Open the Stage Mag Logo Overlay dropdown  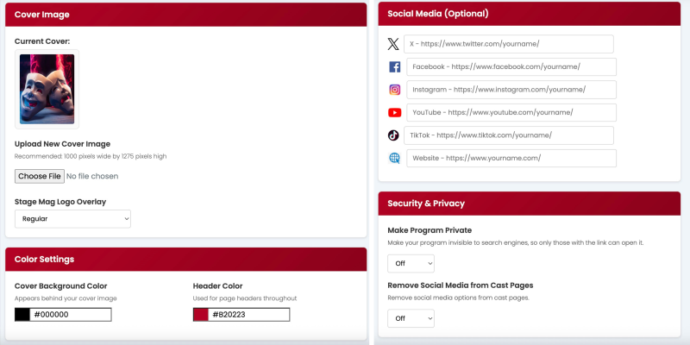click(x=72, y=219)
